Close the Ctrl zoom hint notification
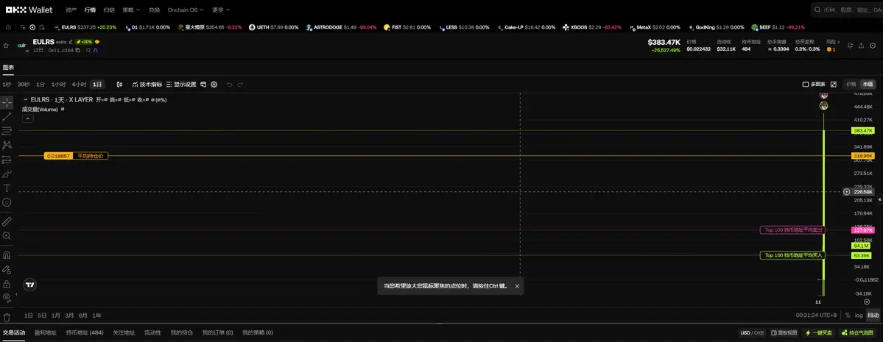 517,286
